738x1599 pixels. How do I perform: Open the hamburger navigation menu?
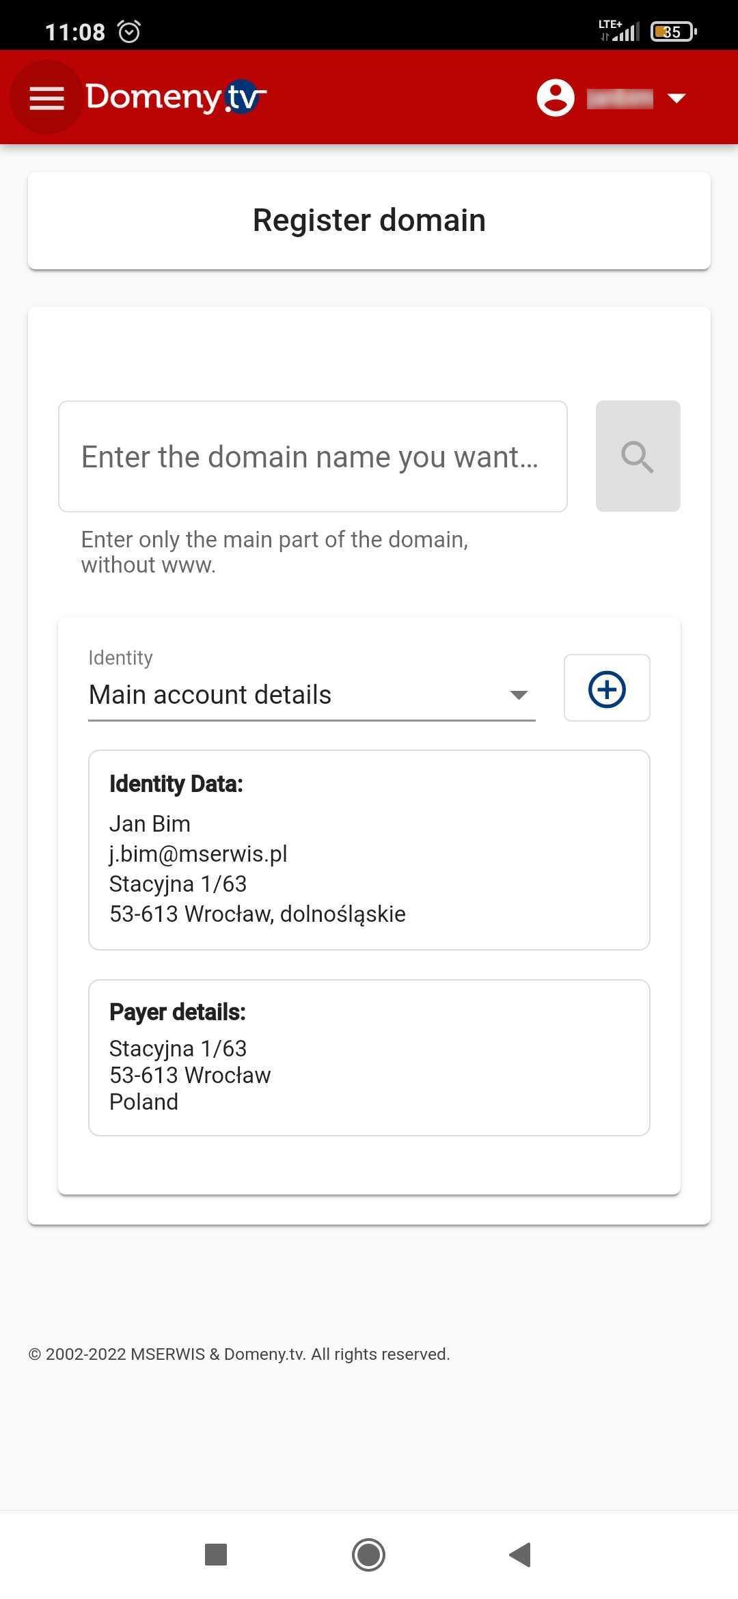(46, 98)
